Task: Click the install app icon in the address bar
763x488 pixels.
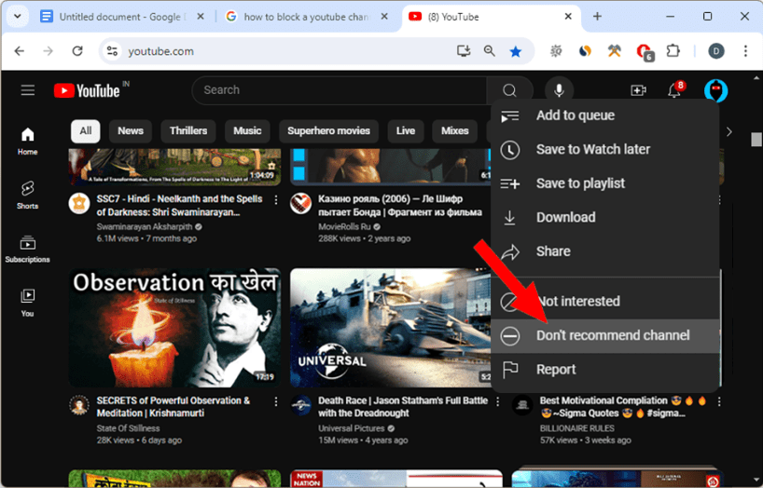Action: tap(464, 51)
